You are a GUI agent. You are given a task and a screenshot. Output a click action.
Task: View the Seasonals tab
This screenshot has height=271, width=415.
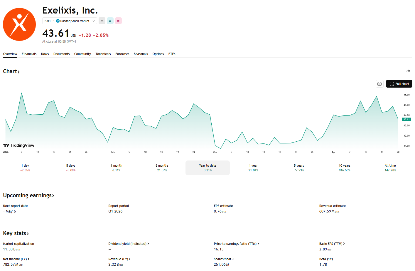[x=141, y=54]
